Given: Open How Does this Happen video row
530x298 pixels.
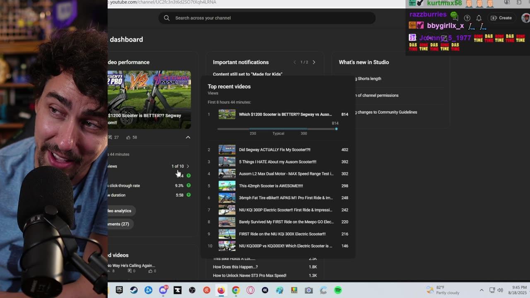Looking at the screenshot, I should (x=265, y=267).
